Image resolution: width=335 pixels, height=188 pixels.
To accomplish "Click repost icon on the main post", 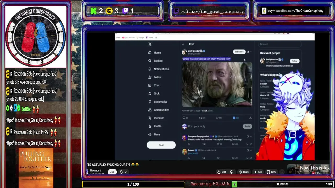I will coord(200,118).
